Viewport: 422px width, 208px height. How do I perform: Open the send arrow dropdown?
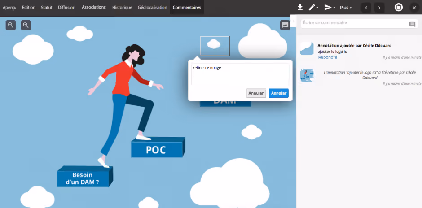click(x=329, y=8)
